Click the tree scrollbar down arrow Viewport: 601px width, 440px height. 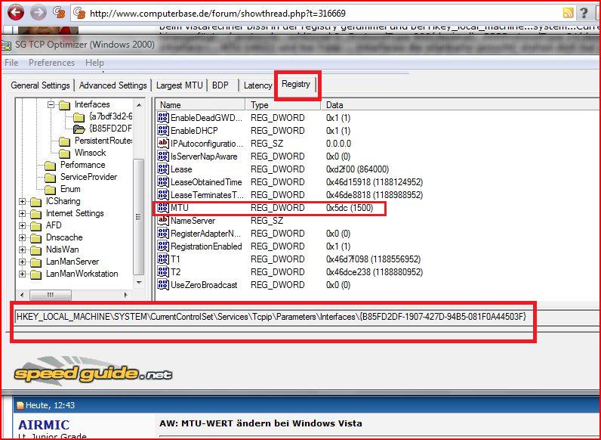139,283
